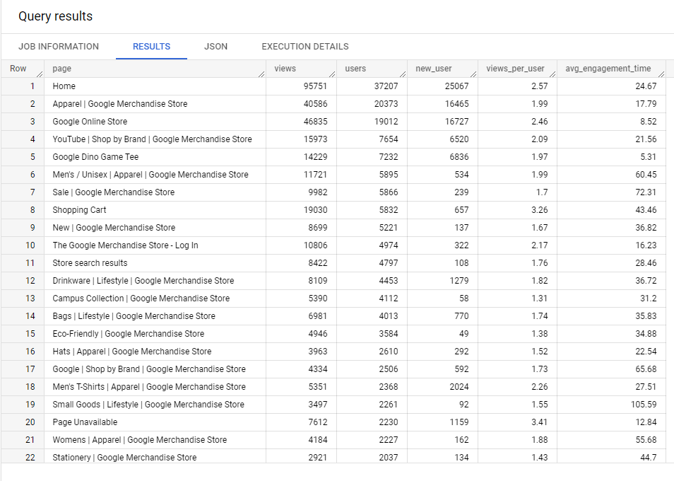Select the 'Google Online Store' cell
This screenshot has width=674, height=481.
pos(155,122)
